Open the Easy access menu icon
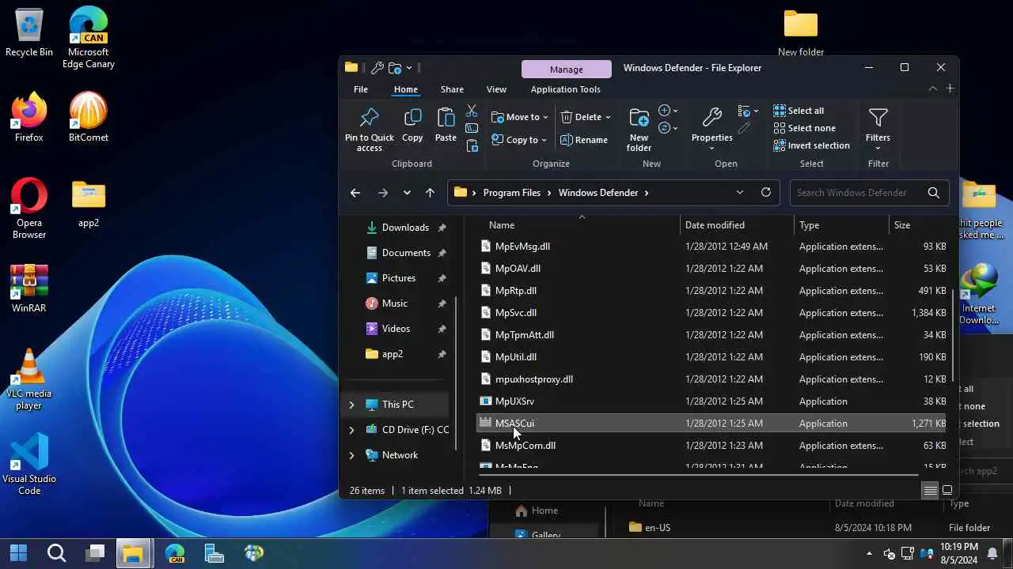1013x569 pixels. 668,128
